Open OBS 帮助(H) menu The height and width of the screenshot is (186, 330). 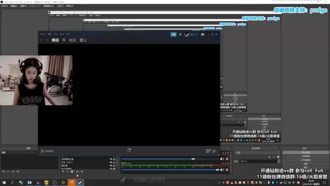pos(70,6)
